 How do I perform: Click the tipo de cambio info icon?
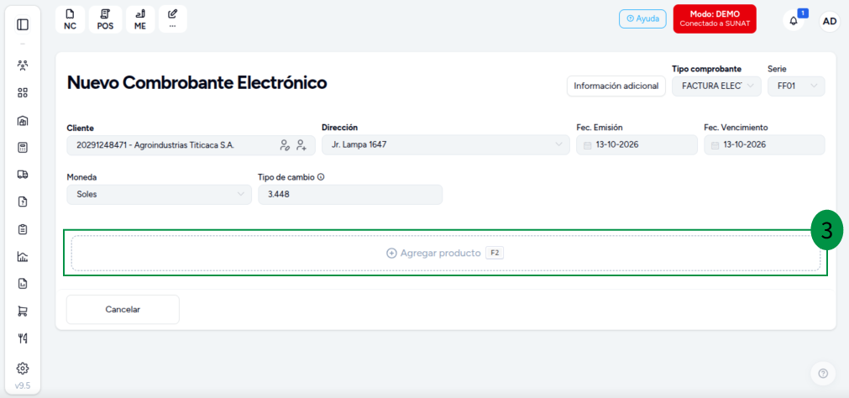pyautogui.click(x=321, y=176)
